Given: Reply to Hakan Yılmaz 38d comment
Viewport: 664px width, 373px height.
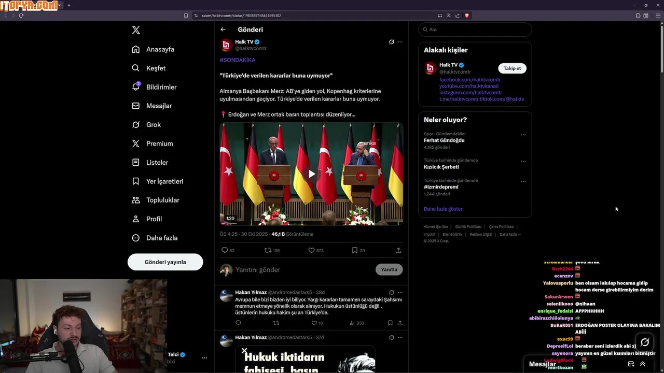Looking at the screenshot, I should [x=238, y=323].
